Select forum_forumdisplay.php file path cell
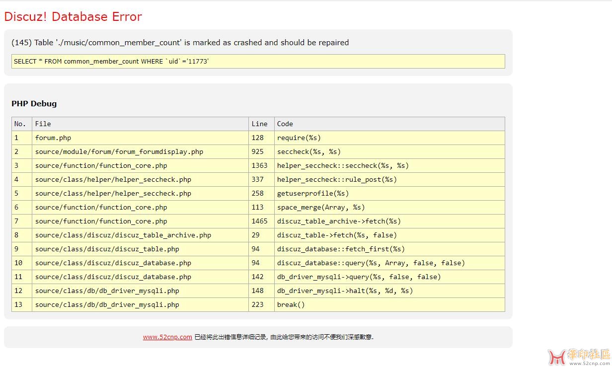Viewport: 612px width, 367px height. 141,151
